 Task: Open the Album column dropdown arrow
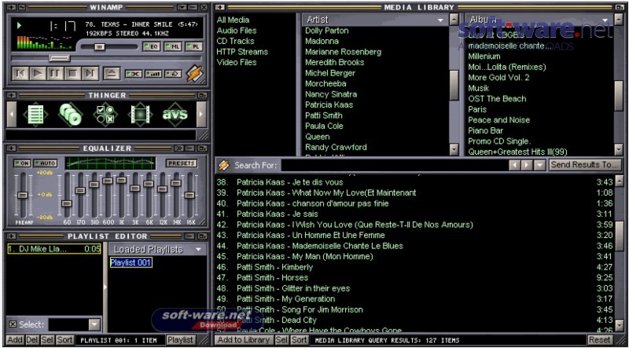coord(605,20)
